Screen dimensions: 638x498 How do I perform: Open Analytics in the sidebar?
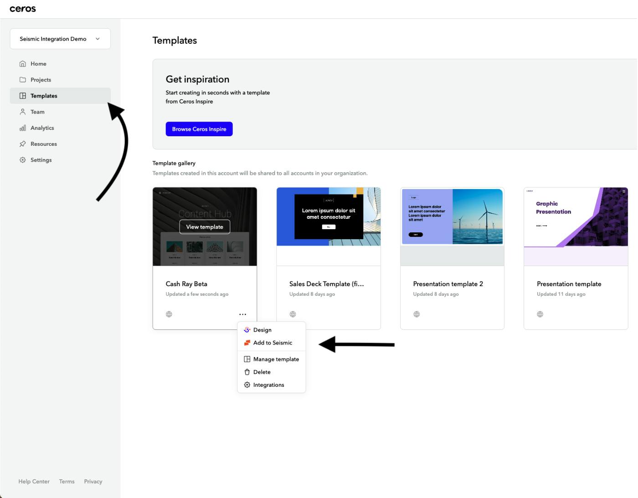point(60,128)
